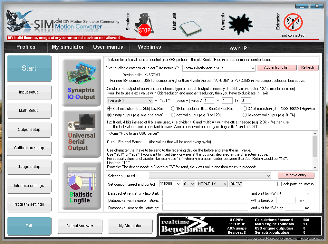The width and height of the screenshot is (328, 244).
Task: Open the Universal Serial Output panel
Action: (81, 133)
